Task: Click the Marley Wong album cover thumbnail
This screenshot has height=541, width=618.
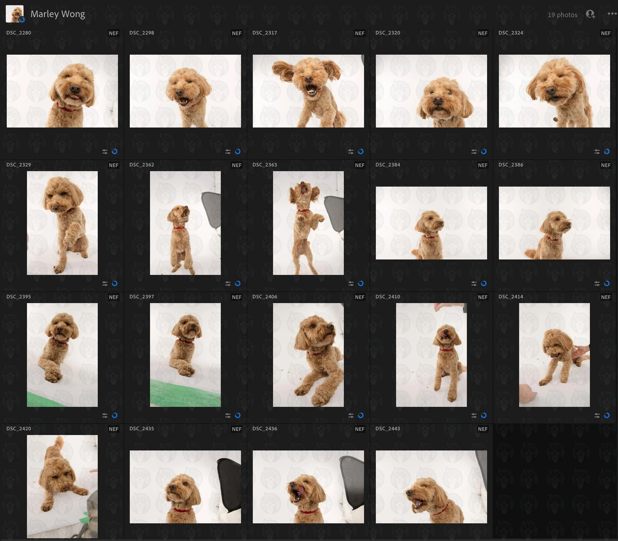Action: pos(14,14)
